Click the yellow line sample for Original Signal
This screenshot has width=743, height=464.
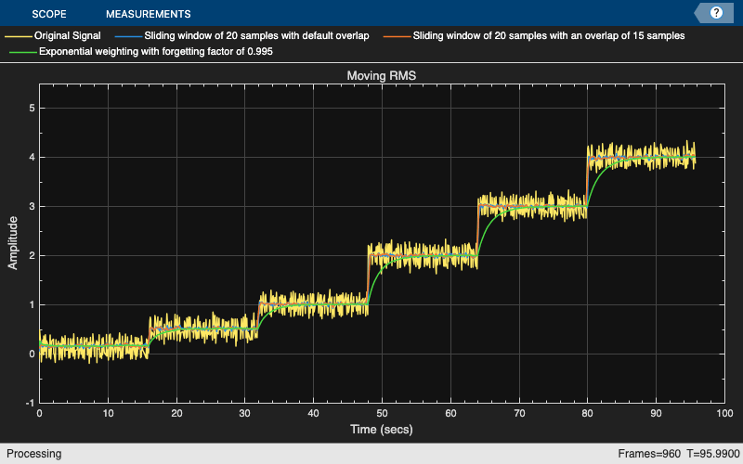point(19,36)
